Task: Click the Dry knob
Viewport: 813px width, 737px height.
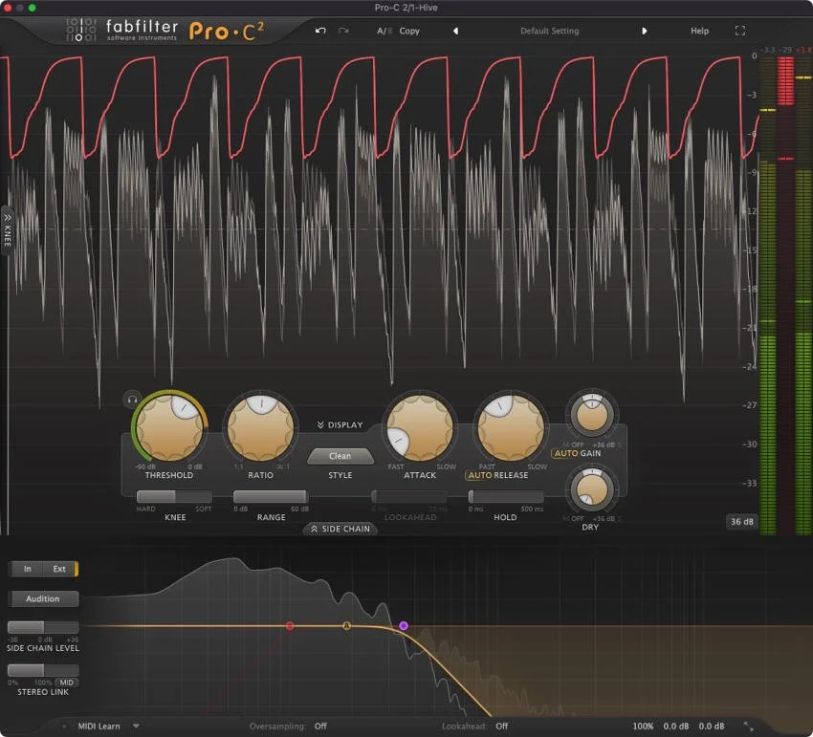Action: click(592, 489)
